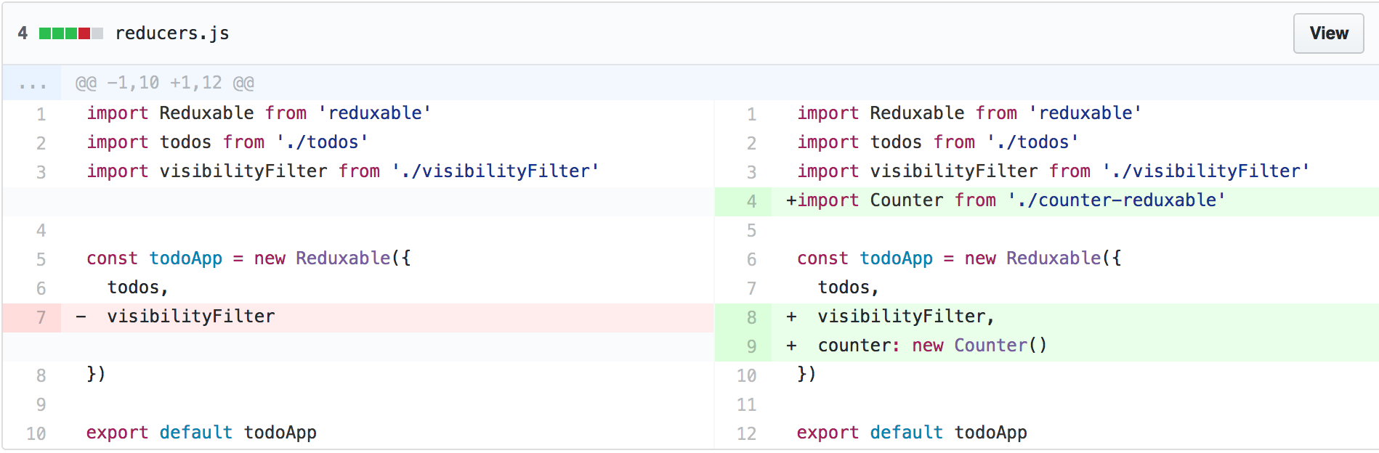Click the View button for reducers.js

(1328, 33)
